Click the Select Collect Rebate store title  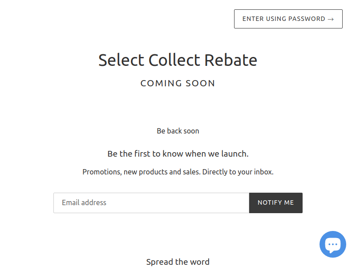(178, 60)
